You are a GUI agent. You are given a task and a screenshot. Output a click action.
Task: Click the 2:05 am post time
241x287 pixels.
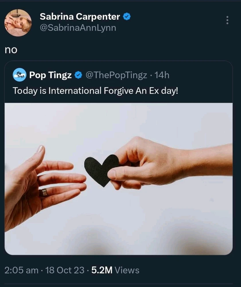pos(22,270)
